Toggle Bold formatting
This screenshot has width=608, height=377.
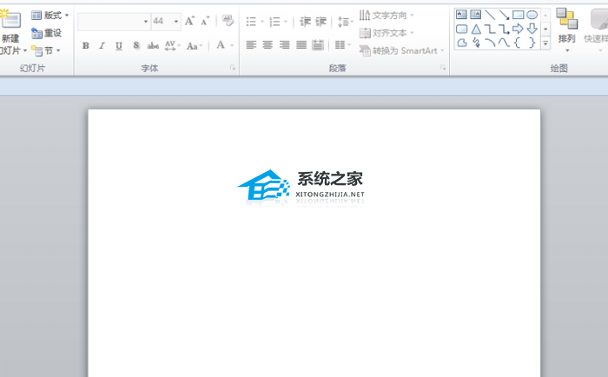(x=86, y=46)
